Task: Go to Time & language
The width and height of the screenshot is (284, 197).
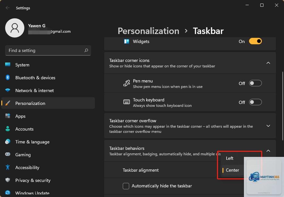Action: tap(48, 142)
